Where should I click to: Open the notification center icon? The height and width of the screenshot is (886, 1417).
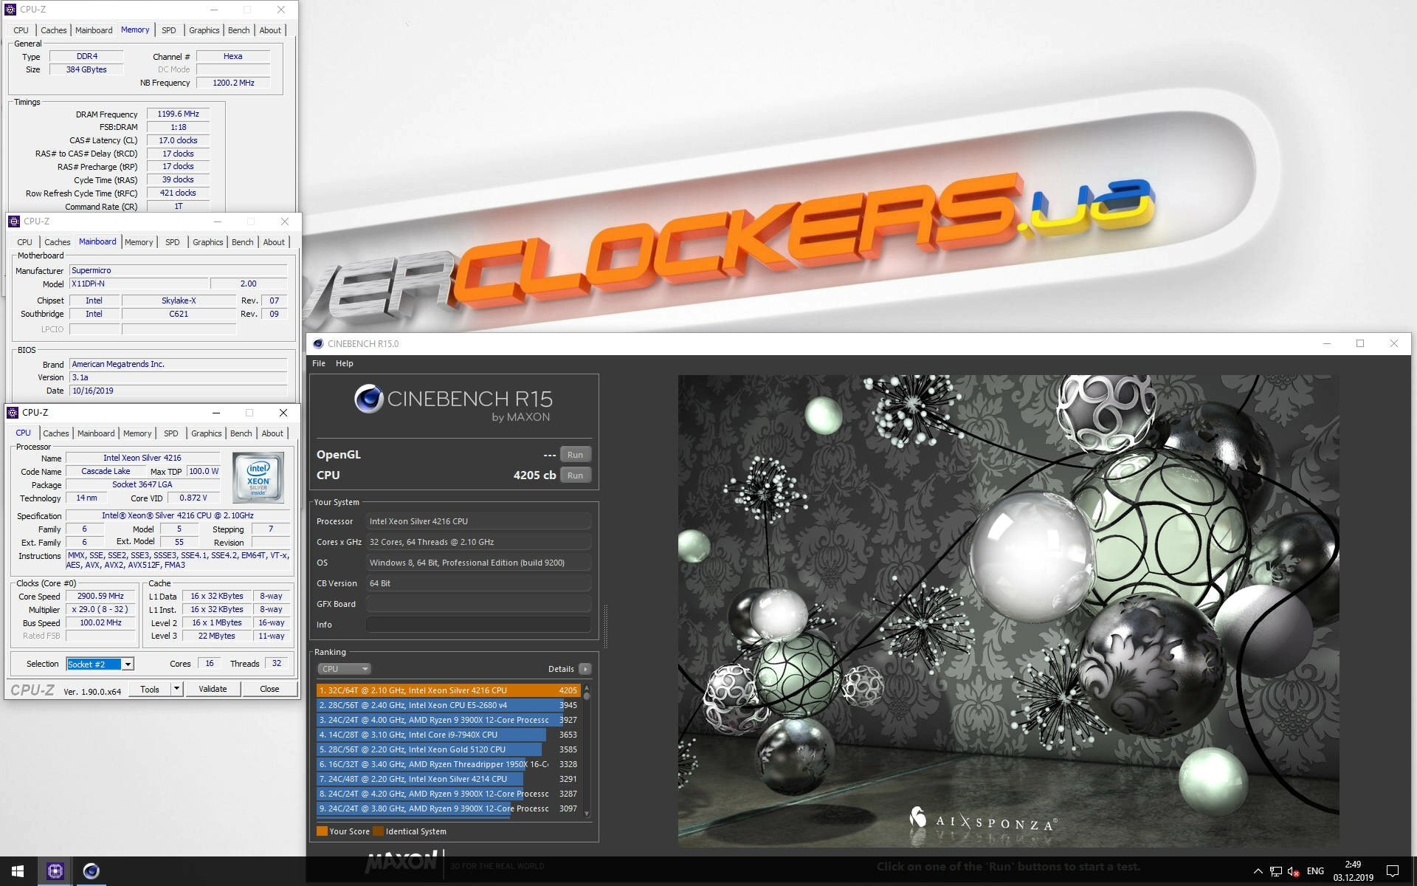1393,871
